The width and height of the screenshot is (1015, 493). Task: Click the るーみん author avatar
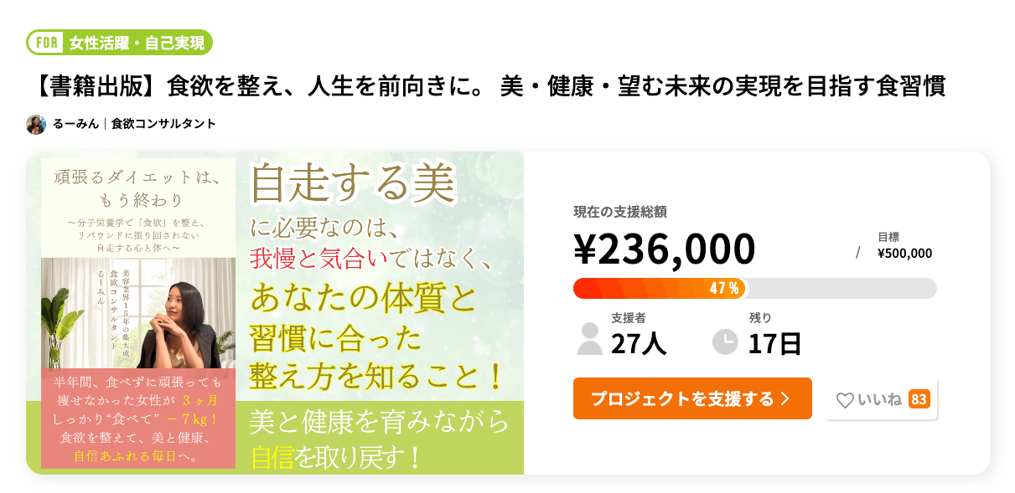(36, 124)
